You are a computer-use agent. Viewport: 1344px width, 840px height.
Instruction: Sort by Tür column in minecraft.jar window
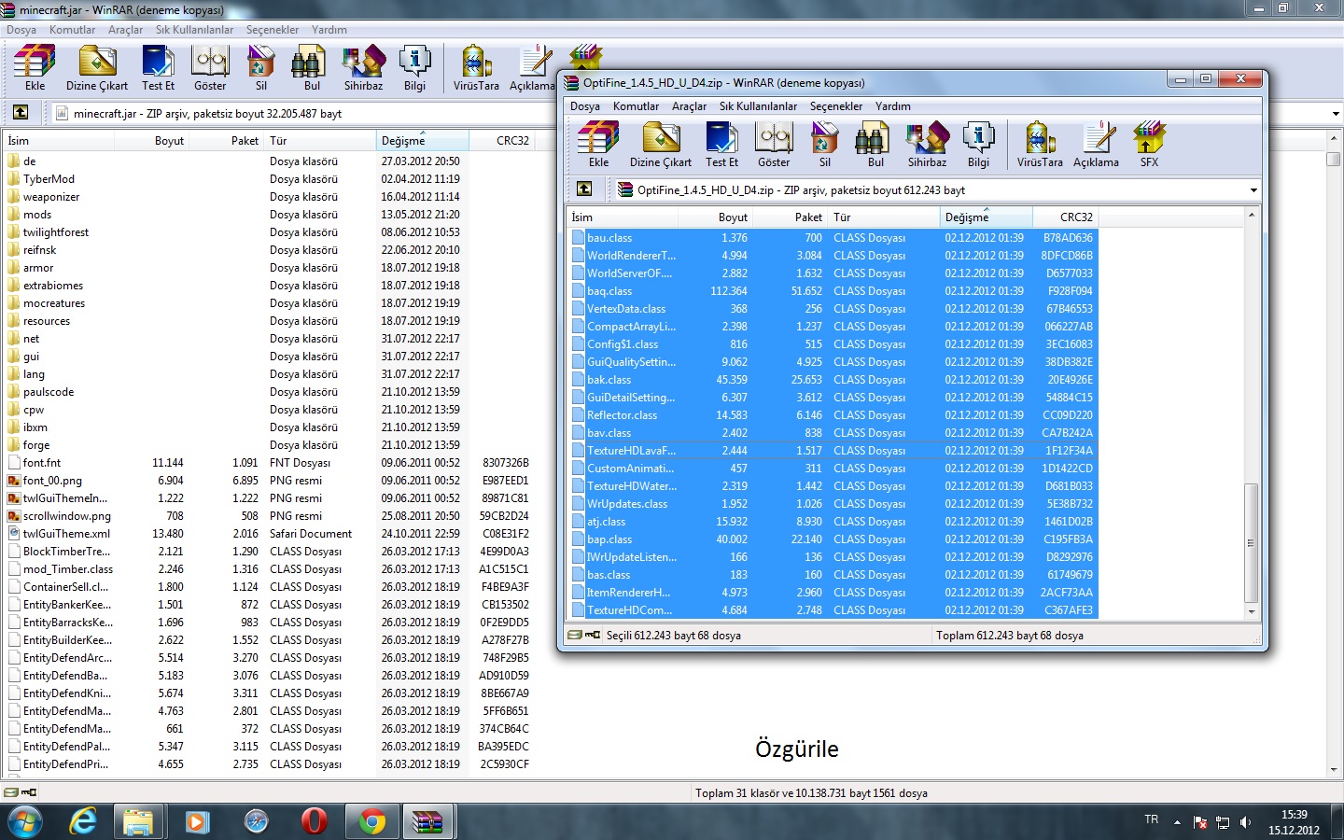tap(320, 141)
